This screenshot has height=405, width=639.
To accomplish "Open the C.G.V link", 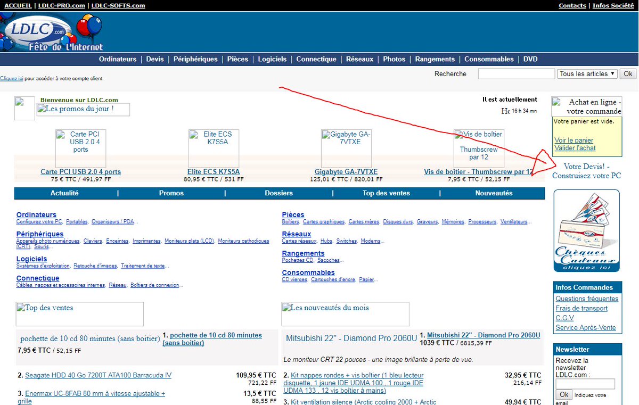I will (565, 318).
